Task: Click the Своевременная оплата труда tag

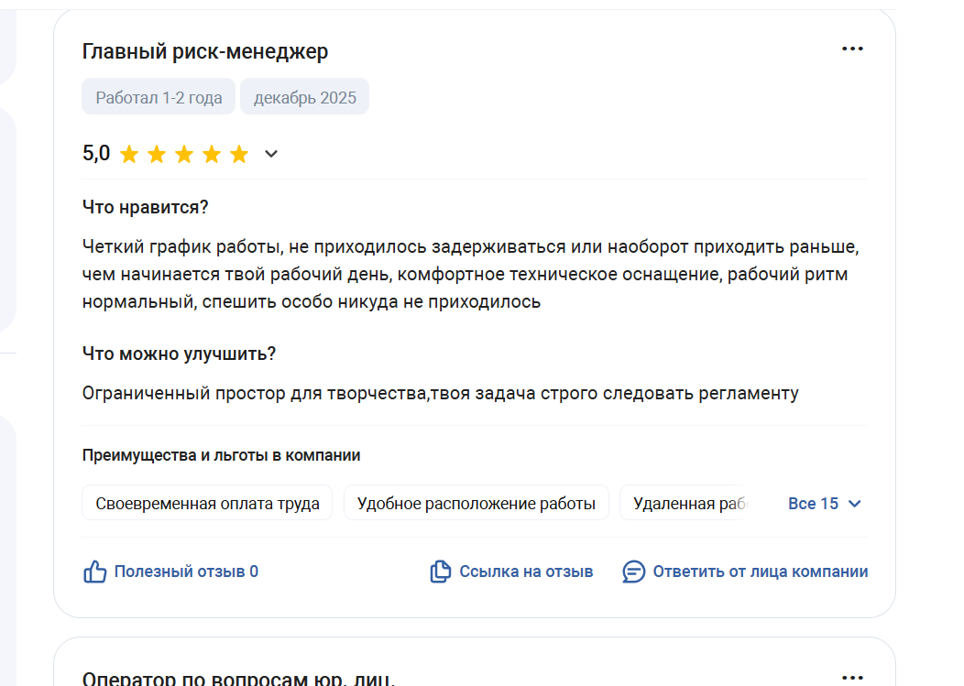Action: (x=208, y=503)
